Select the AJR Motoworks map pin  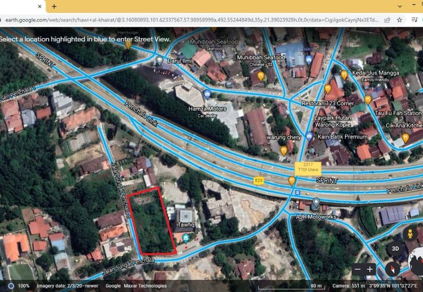click(x=316, y=202)
